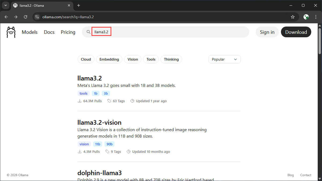Screen dimensions: 322x181
Task: Switch to the llama3.2 · Ollama tab
Action: [42, 5]
